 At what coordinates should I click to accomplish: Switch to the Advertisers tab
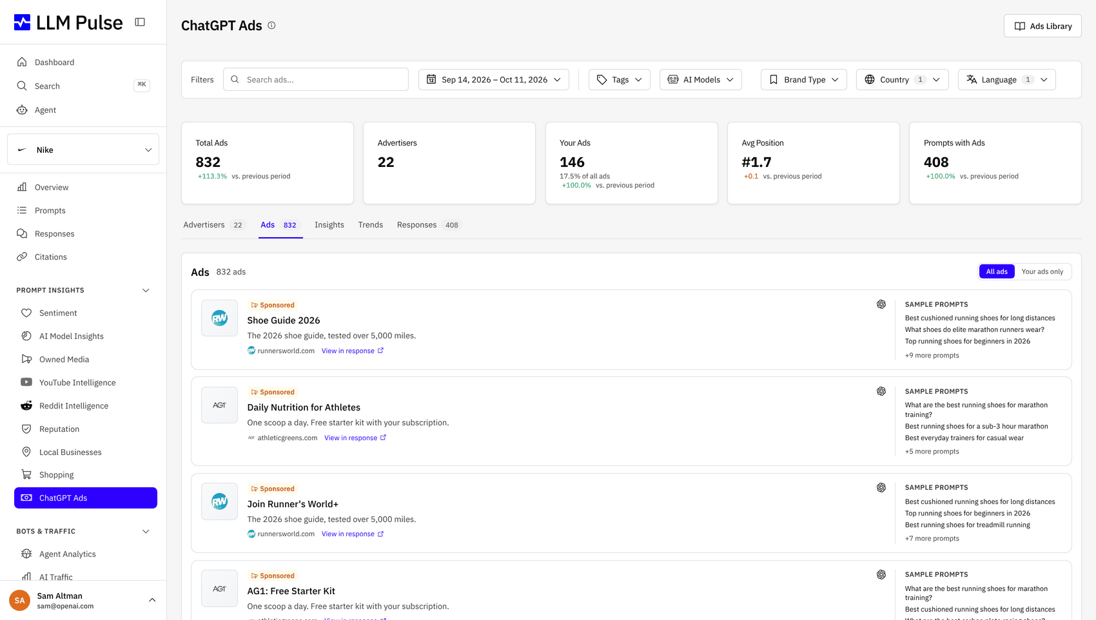coord(214,225)
